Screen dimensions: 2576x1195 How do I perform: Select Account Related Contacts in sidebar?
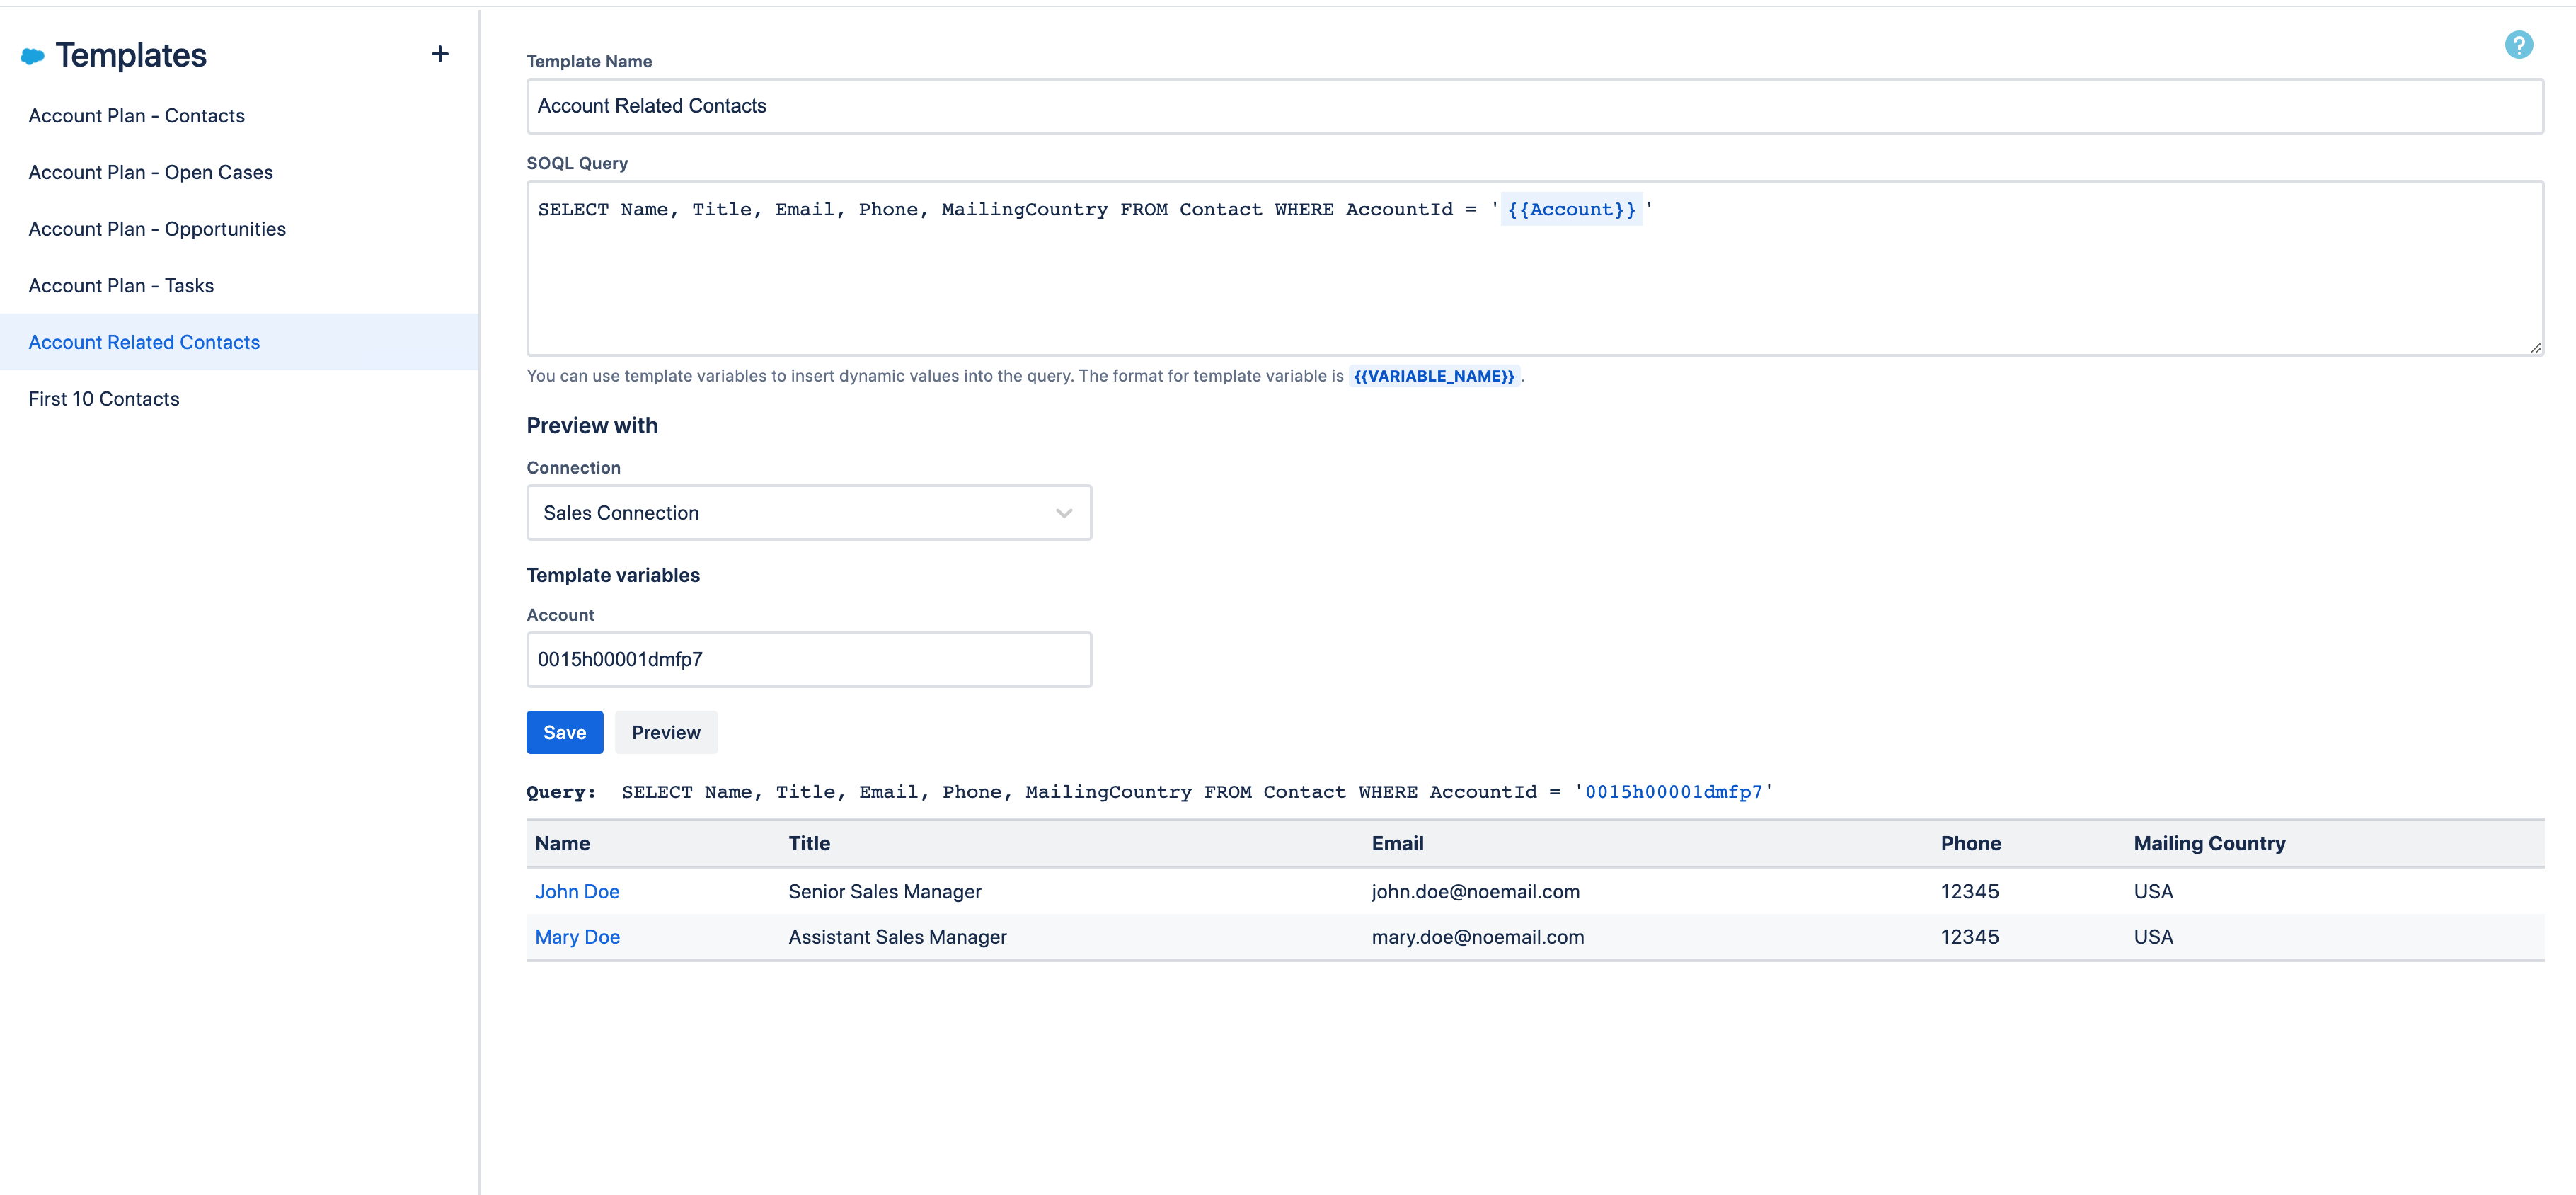click(x=144, y=342)
